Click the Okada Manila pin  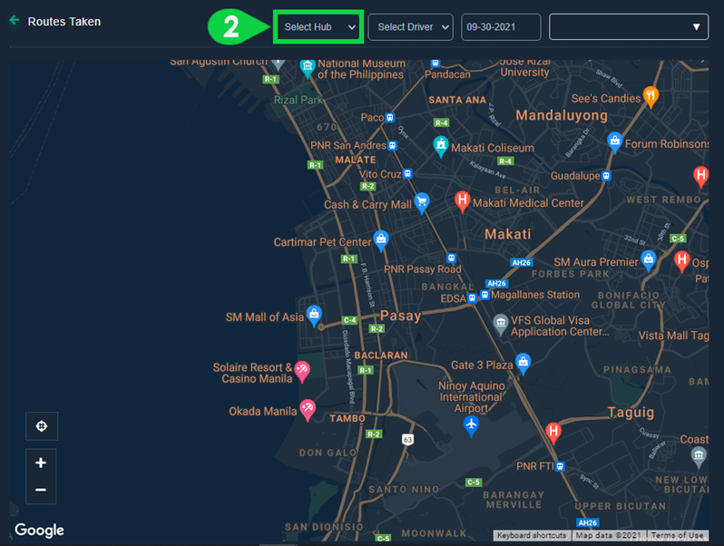(x=308, y=410)
